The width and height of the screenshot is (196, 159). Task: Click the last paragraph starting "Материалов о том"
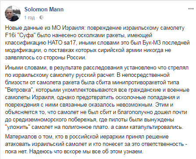pos(96,144)
